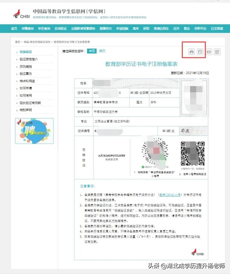Screen dimensions: 230x274
Task: Click the update date 2021年12月19日
Action: point(197,73)
